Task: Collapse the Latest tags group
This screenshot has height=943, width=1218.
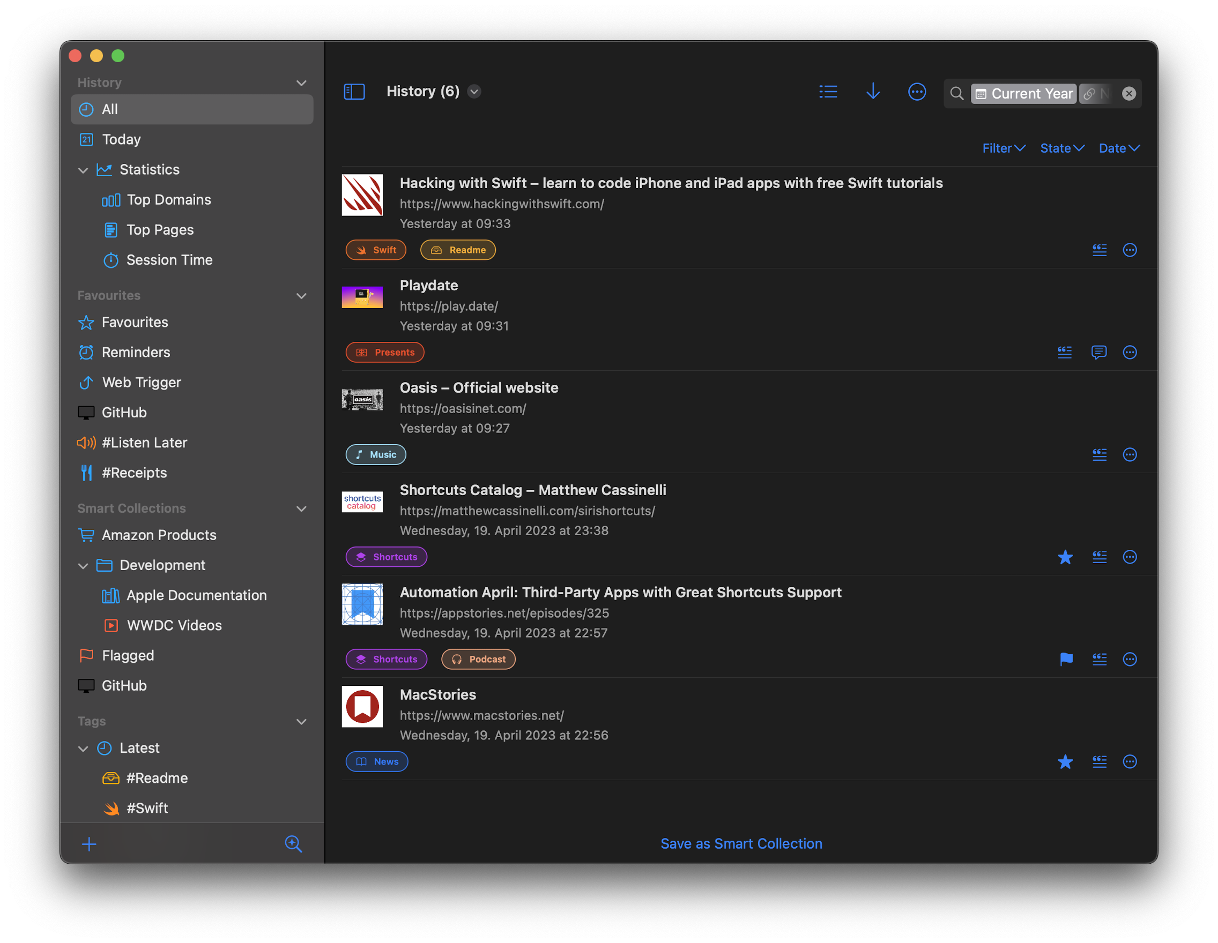Action: [83, 749]
